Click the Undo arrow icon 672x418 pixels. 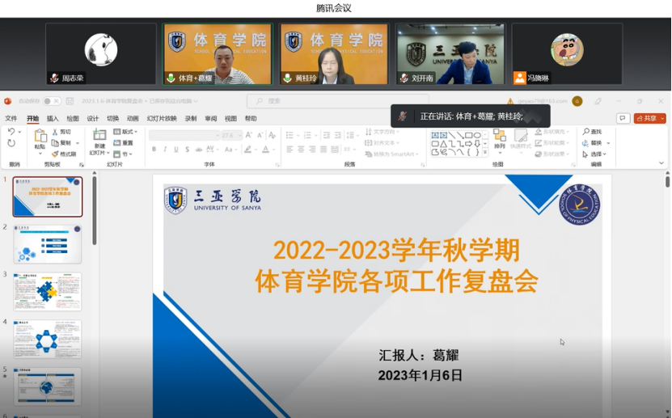click(11, 132)
